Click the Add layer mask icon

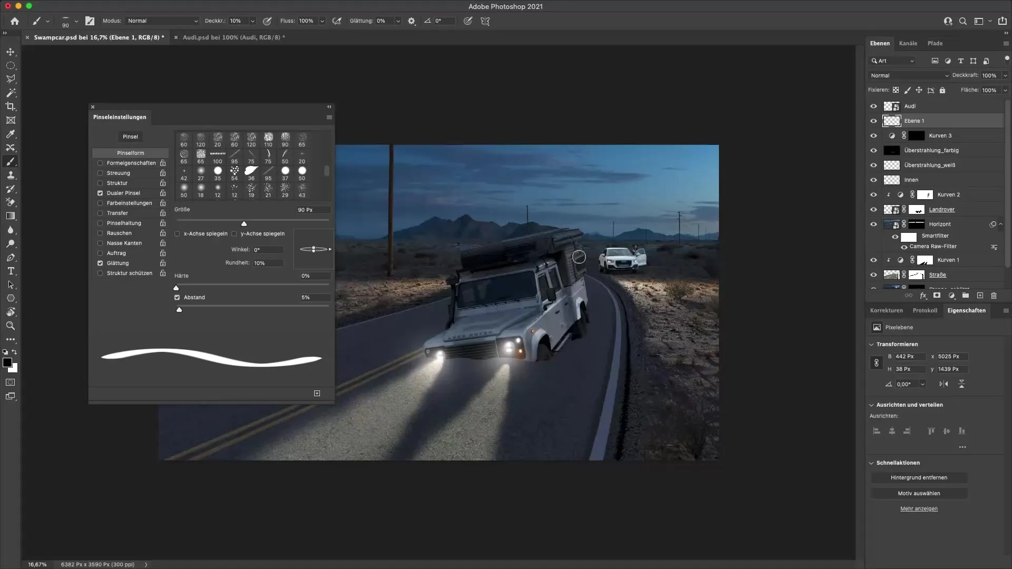pos(938,296)
